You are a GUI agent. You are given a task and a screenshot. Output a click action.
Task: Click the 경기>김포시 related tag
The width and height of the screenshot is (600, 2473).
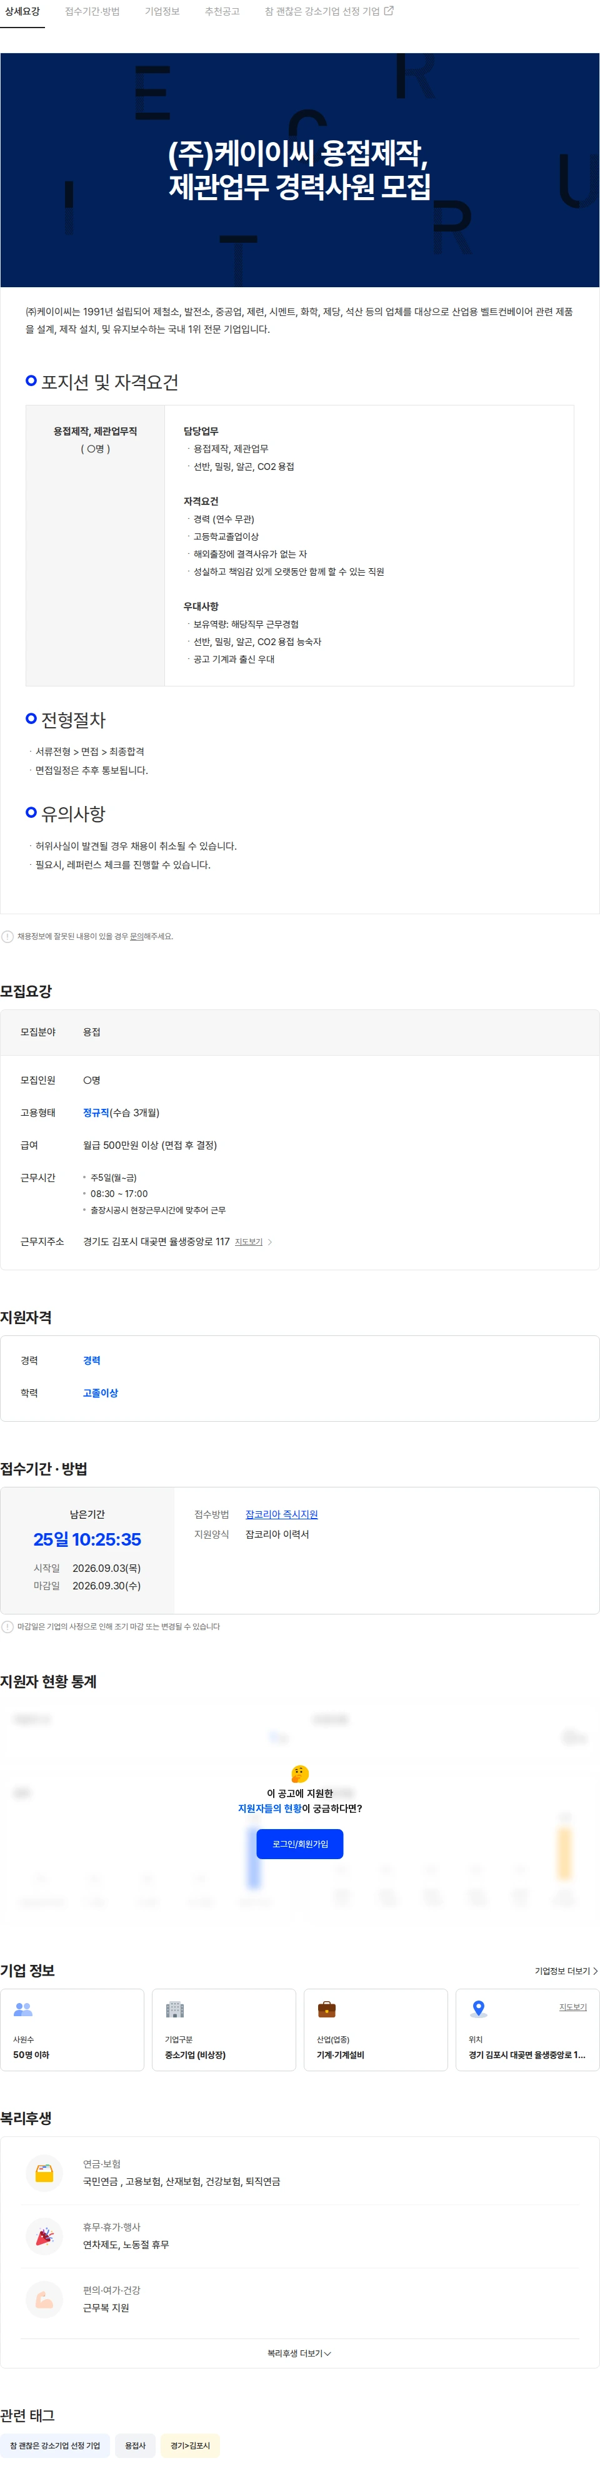[x=190, y=2446]
